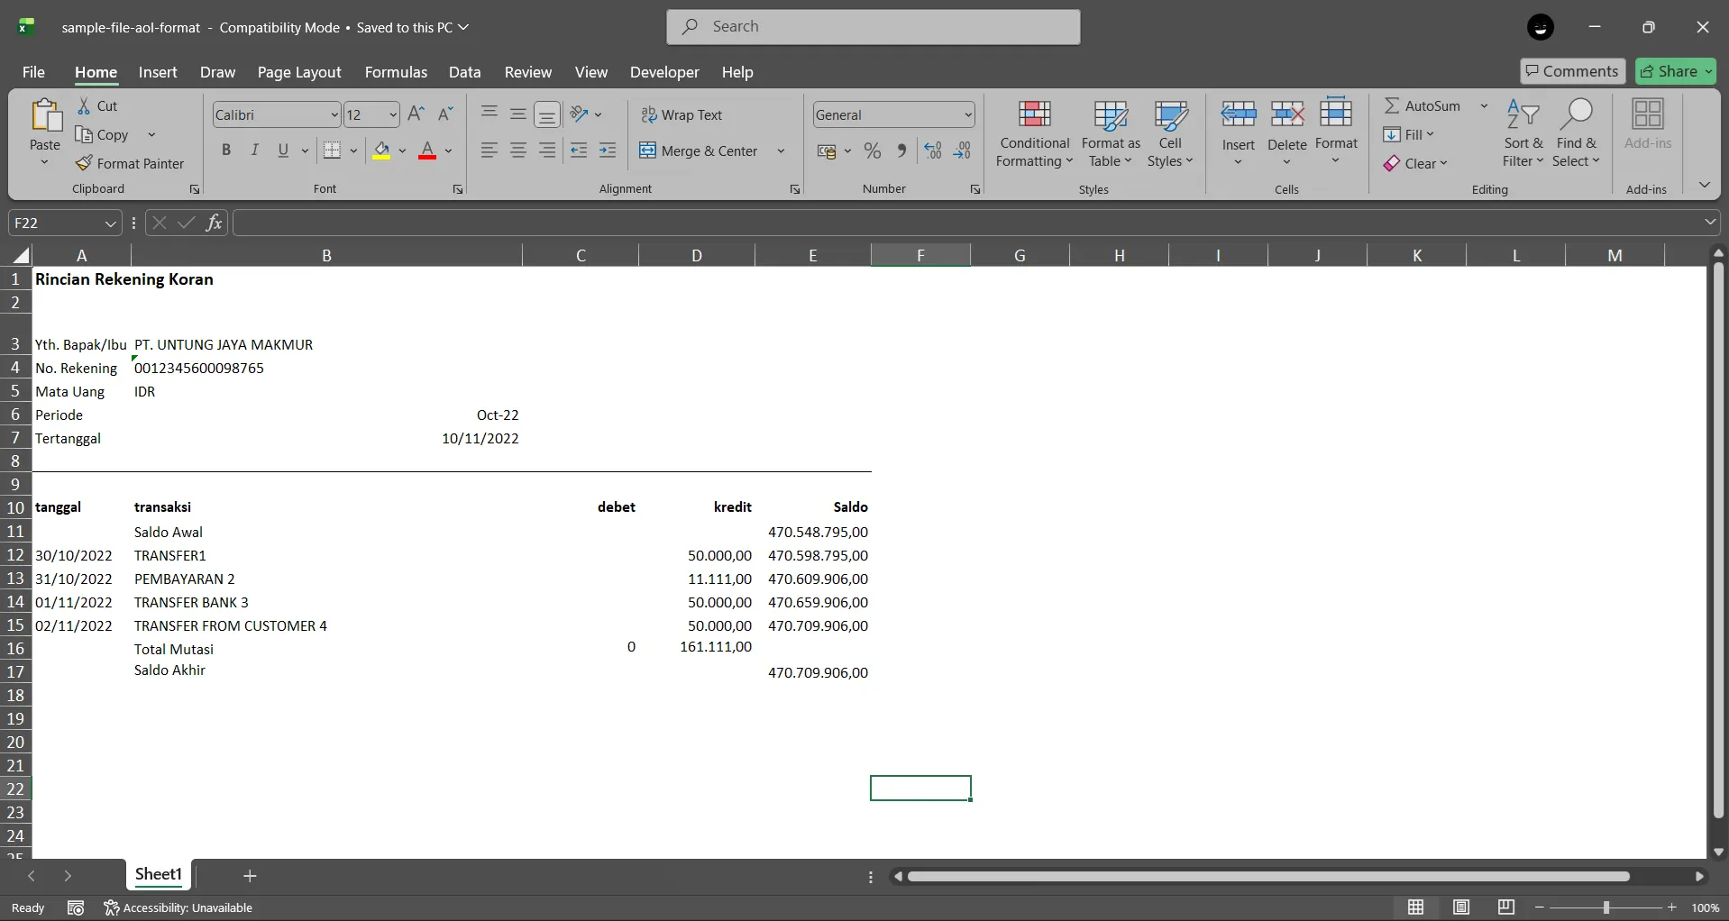Click the Merge & Center icon
1729x921 pixels.
[647, 150]
